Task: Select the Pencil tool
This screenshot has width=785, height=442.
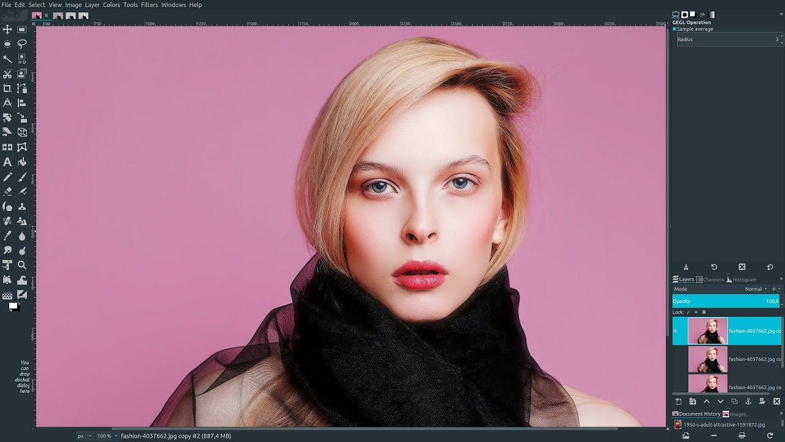Action: [x=7, y=177]
